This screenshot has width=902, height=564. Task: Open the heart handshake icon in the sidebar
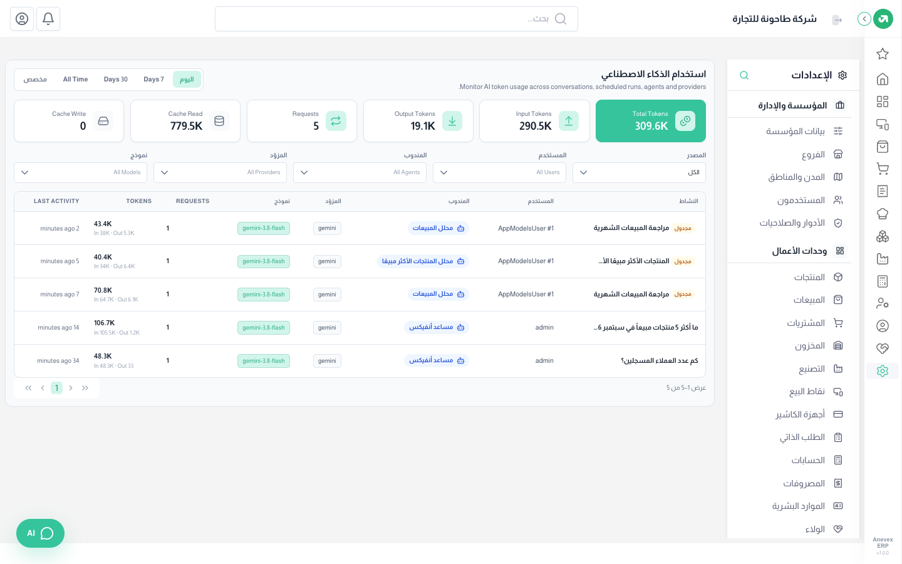pyautogui.click(x=883, y=348)
